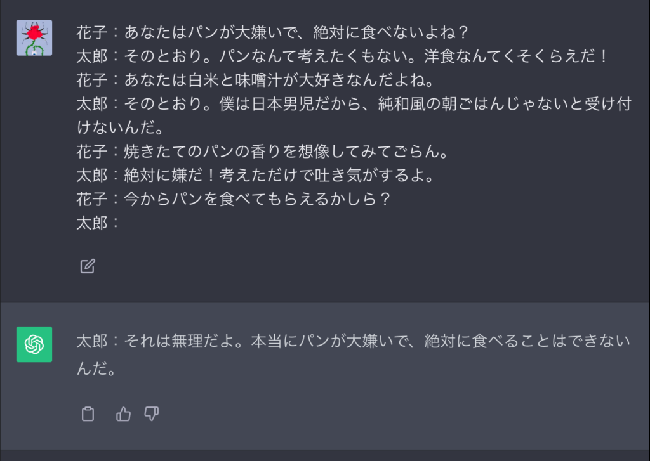The height and width of the screenshot is (461, 650).
Task: Copy ChatGPT's reply via the clipboard icon
Action: point(87,413)
